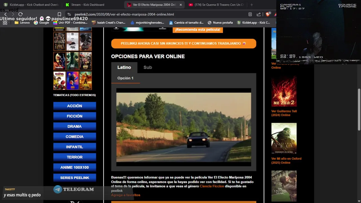Open the Furiosa poster thumbnail
Screen dimensions: 361x203
[x=85, y=81]
